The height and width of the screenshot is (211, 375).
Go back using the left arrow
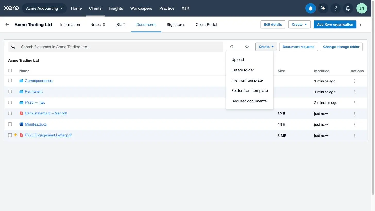[7, 24]
